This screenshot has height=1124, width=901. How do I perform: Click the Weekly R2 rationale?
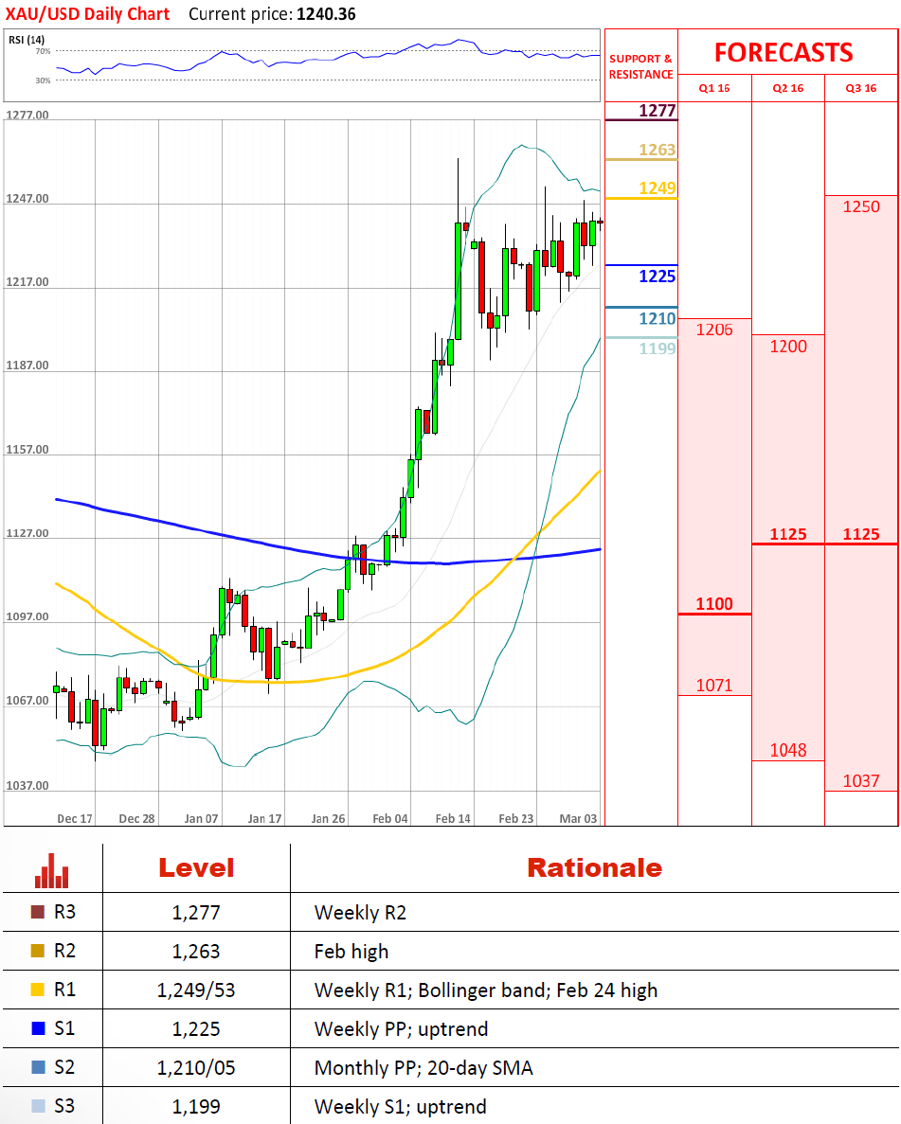click(x=360, y=913)
